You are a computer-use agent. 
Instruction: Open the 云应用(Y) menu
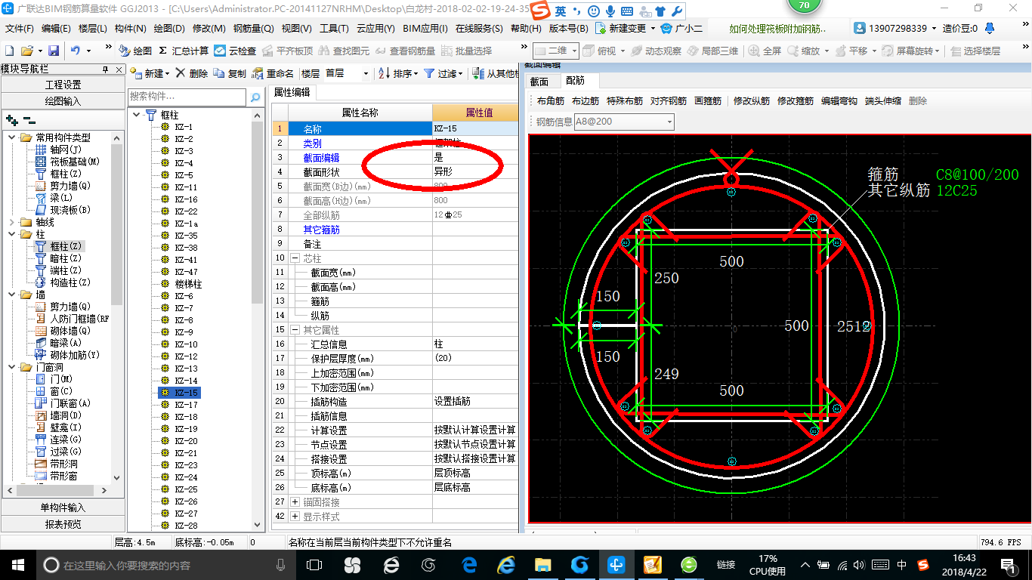(375, 29)
